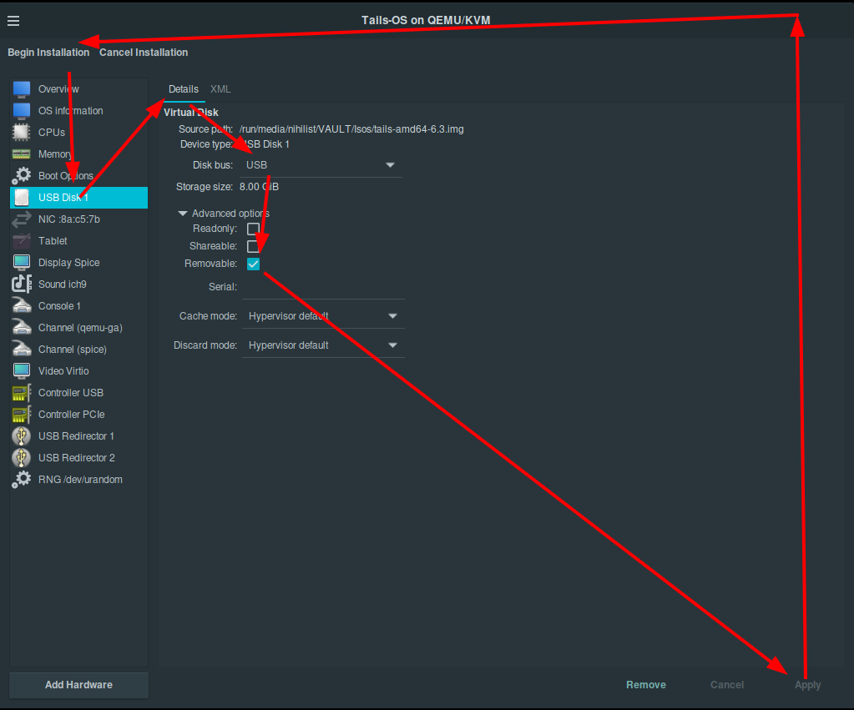The height and width of the screenshot is (710, 854).
Task: Click Begin Installation
Action: 48,53
